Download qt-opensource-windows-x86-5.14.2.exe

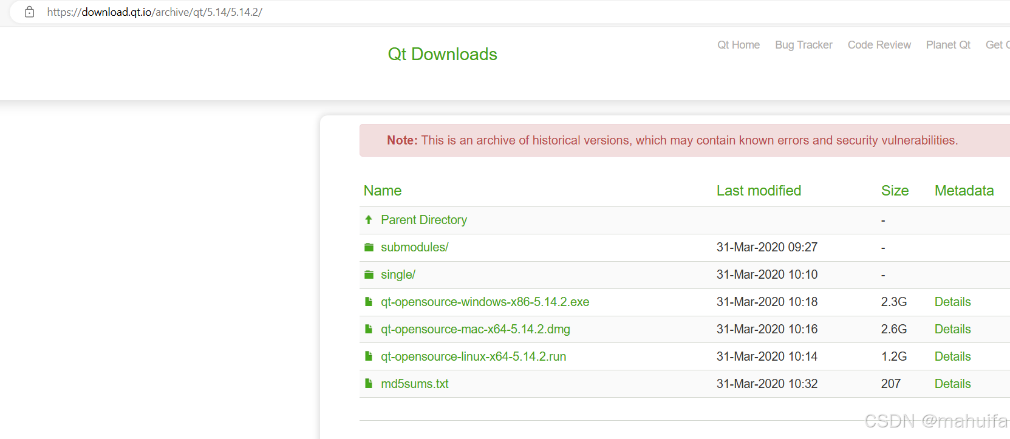485,302
